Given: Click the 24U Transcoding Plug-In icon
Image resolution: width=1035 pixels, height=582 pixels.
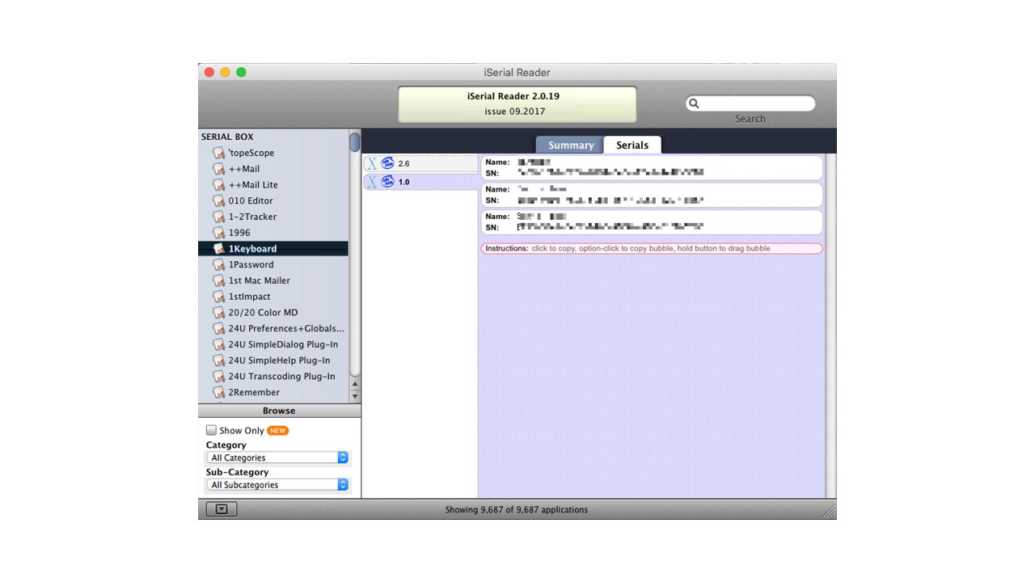Looking at the screenshot, I should click(x=218, y=377).
